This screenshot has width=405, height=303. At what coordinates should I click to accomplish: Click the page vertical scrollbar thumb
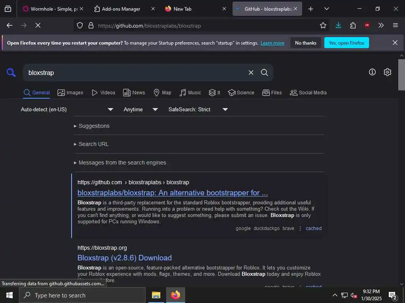[401, 75]
